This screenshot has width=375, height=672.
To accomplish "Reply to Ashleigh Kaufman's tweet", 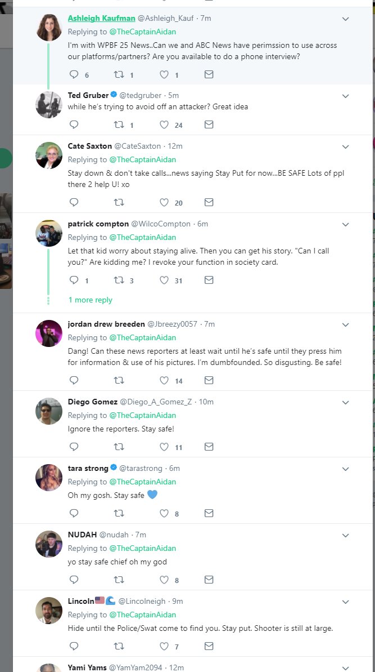I will (x=74, y=74).
